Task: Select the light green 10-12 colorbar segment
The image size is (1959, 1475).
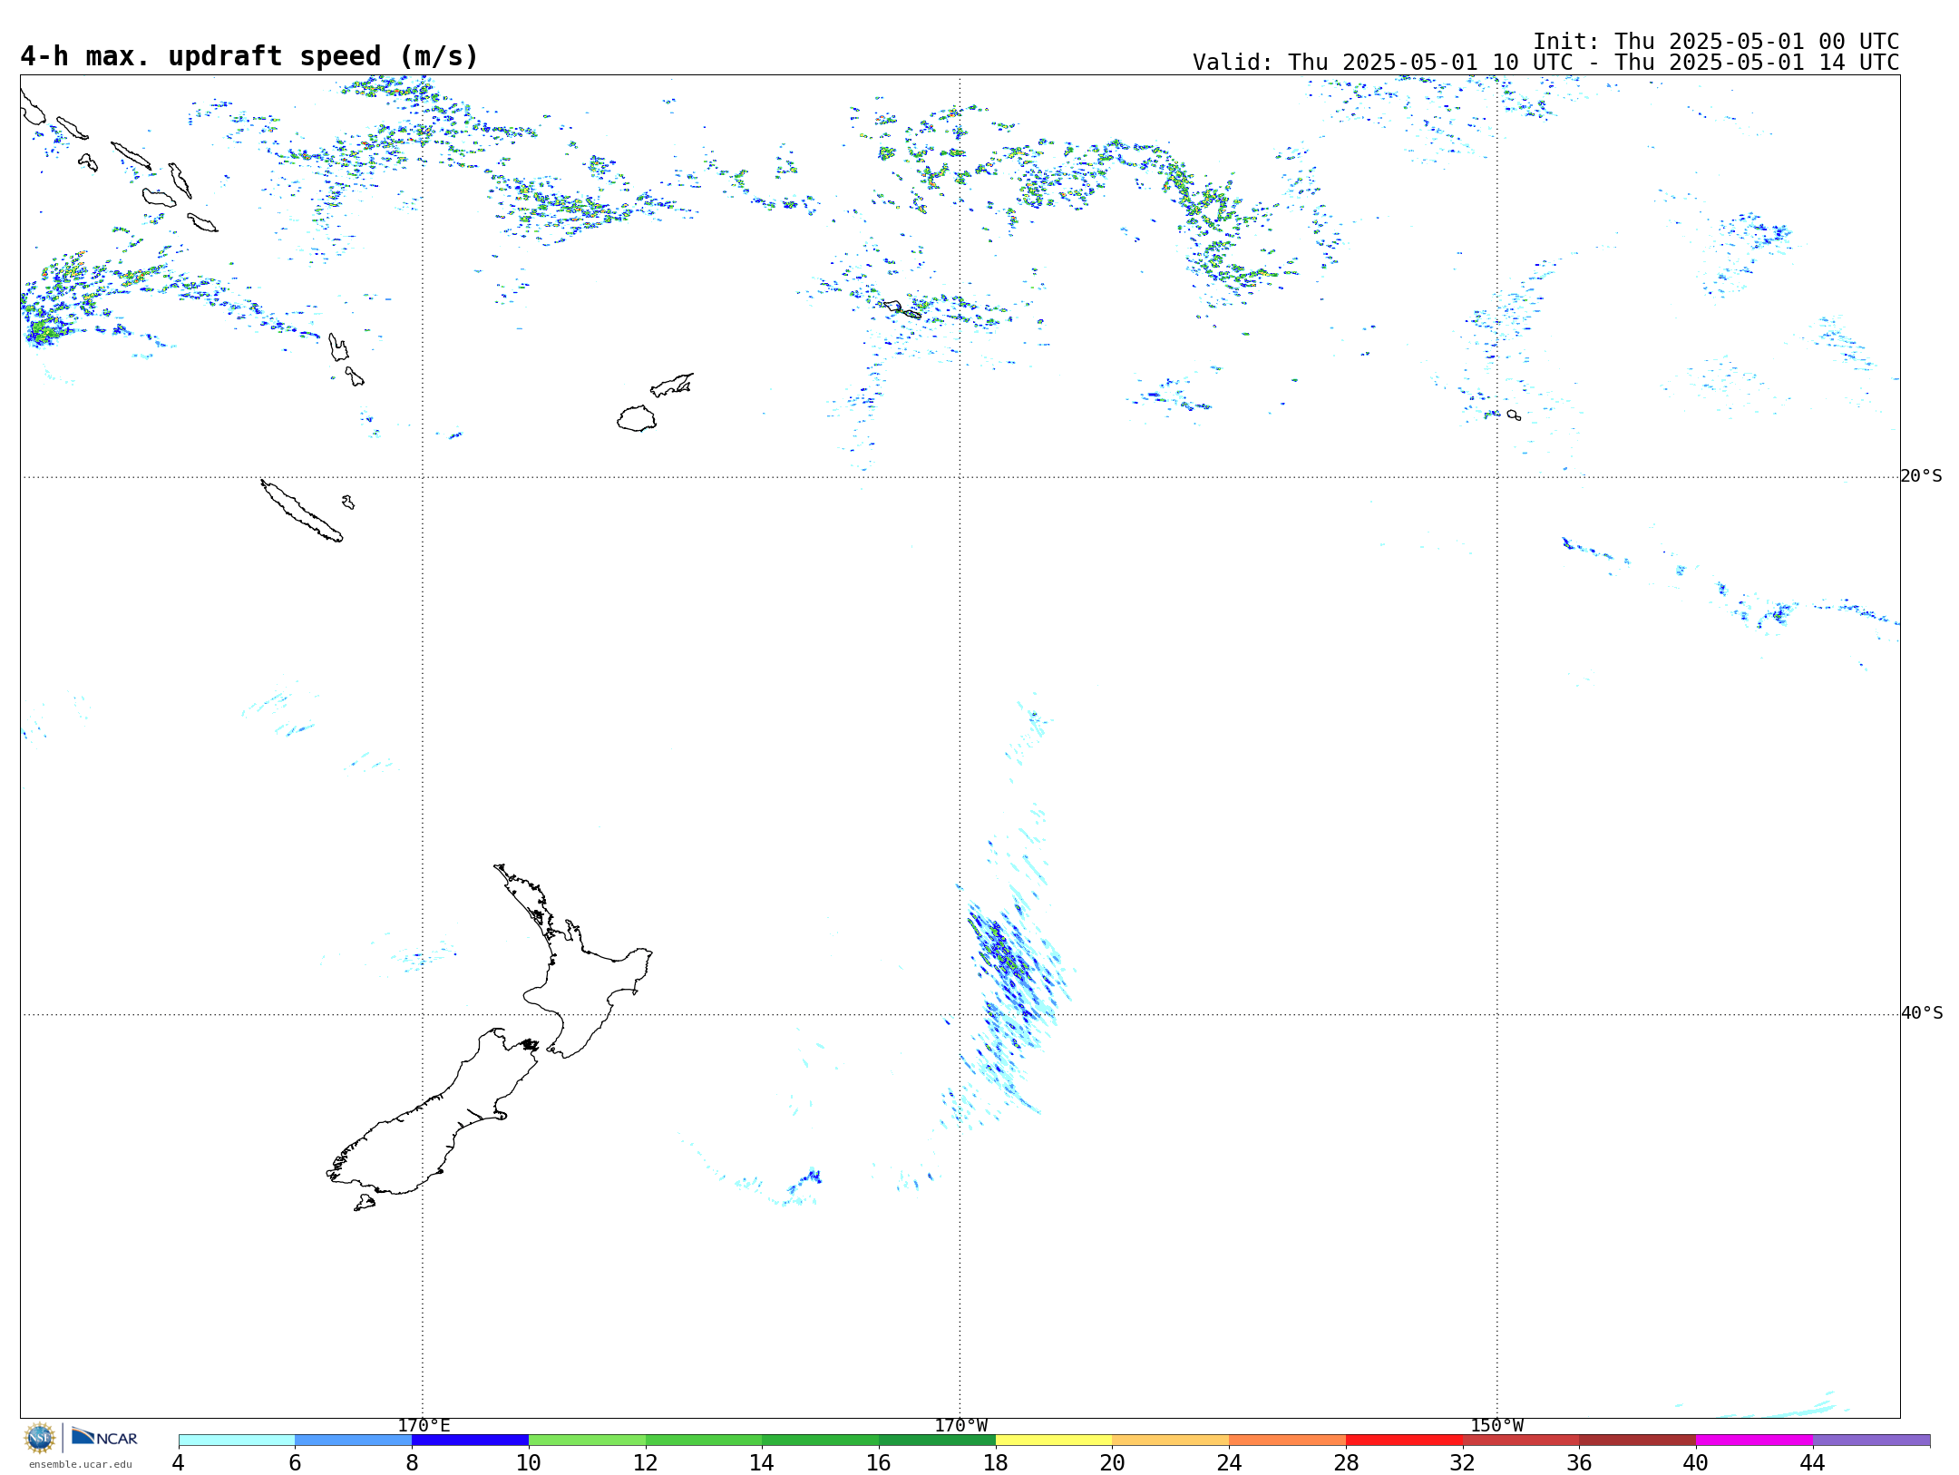Action: click(x=587, y=1441)
